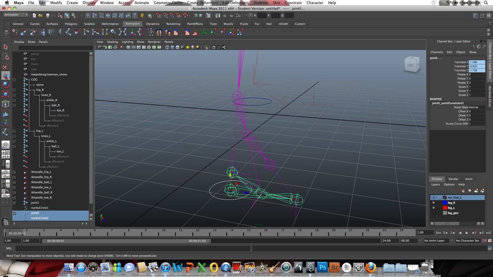Click the blue color swatch of leg_R layer
493x277 pixels.
(x=445, y=203)
